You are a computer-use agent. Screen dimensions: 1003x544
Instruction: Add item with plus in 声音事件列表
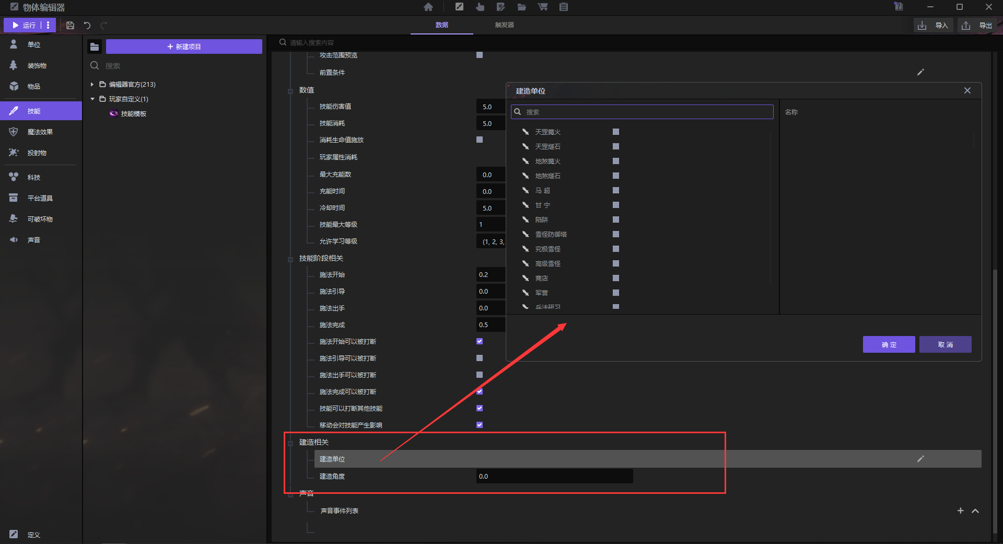pyautogui.click(x=960, y=511)
